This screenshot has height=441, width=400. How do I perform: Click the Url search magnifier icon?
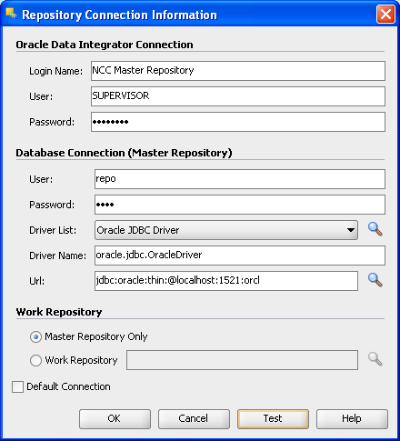point(375,280)
